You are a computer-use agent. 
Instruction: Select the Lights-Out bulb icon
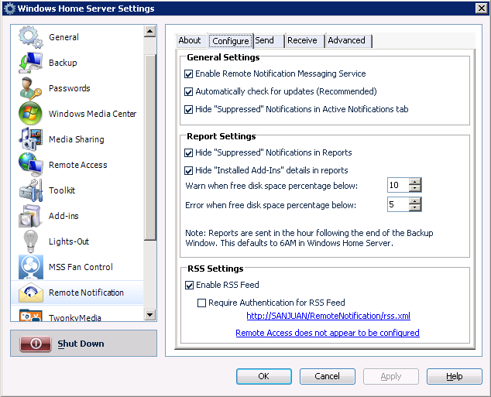click(x=30, y=241)
